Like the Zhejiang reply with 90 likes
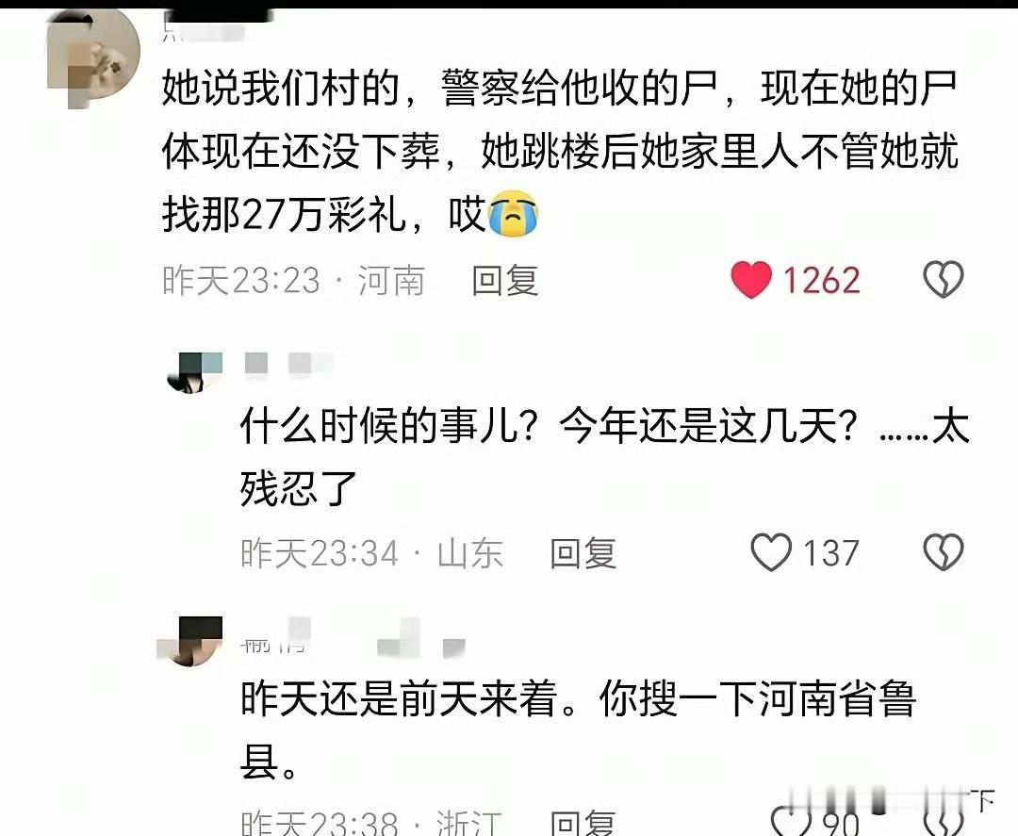This screenshot has height=836, width=1018. pos(791,820)
